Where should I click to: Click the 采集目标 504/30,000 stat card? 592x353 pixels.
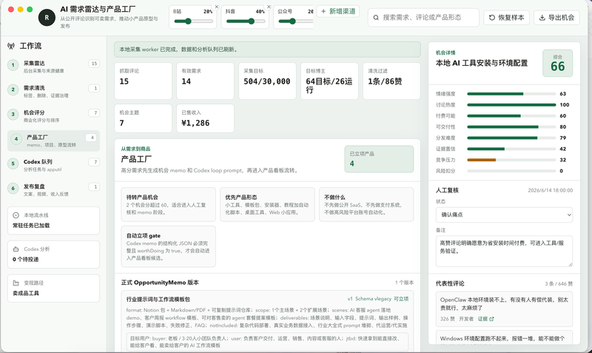tap(267, 81)
